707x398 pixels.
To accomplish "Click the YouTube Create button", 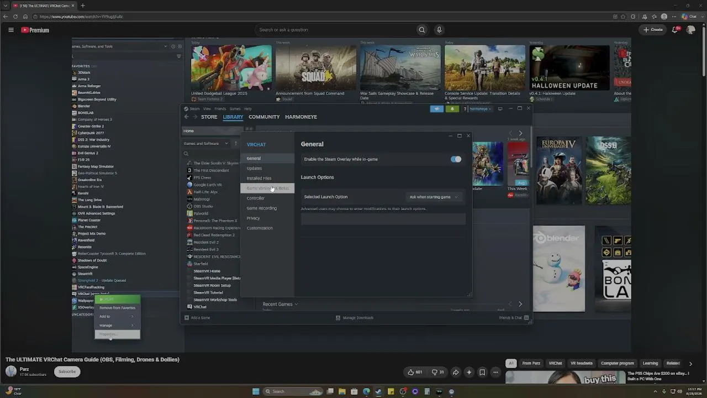I will (653, 30).
